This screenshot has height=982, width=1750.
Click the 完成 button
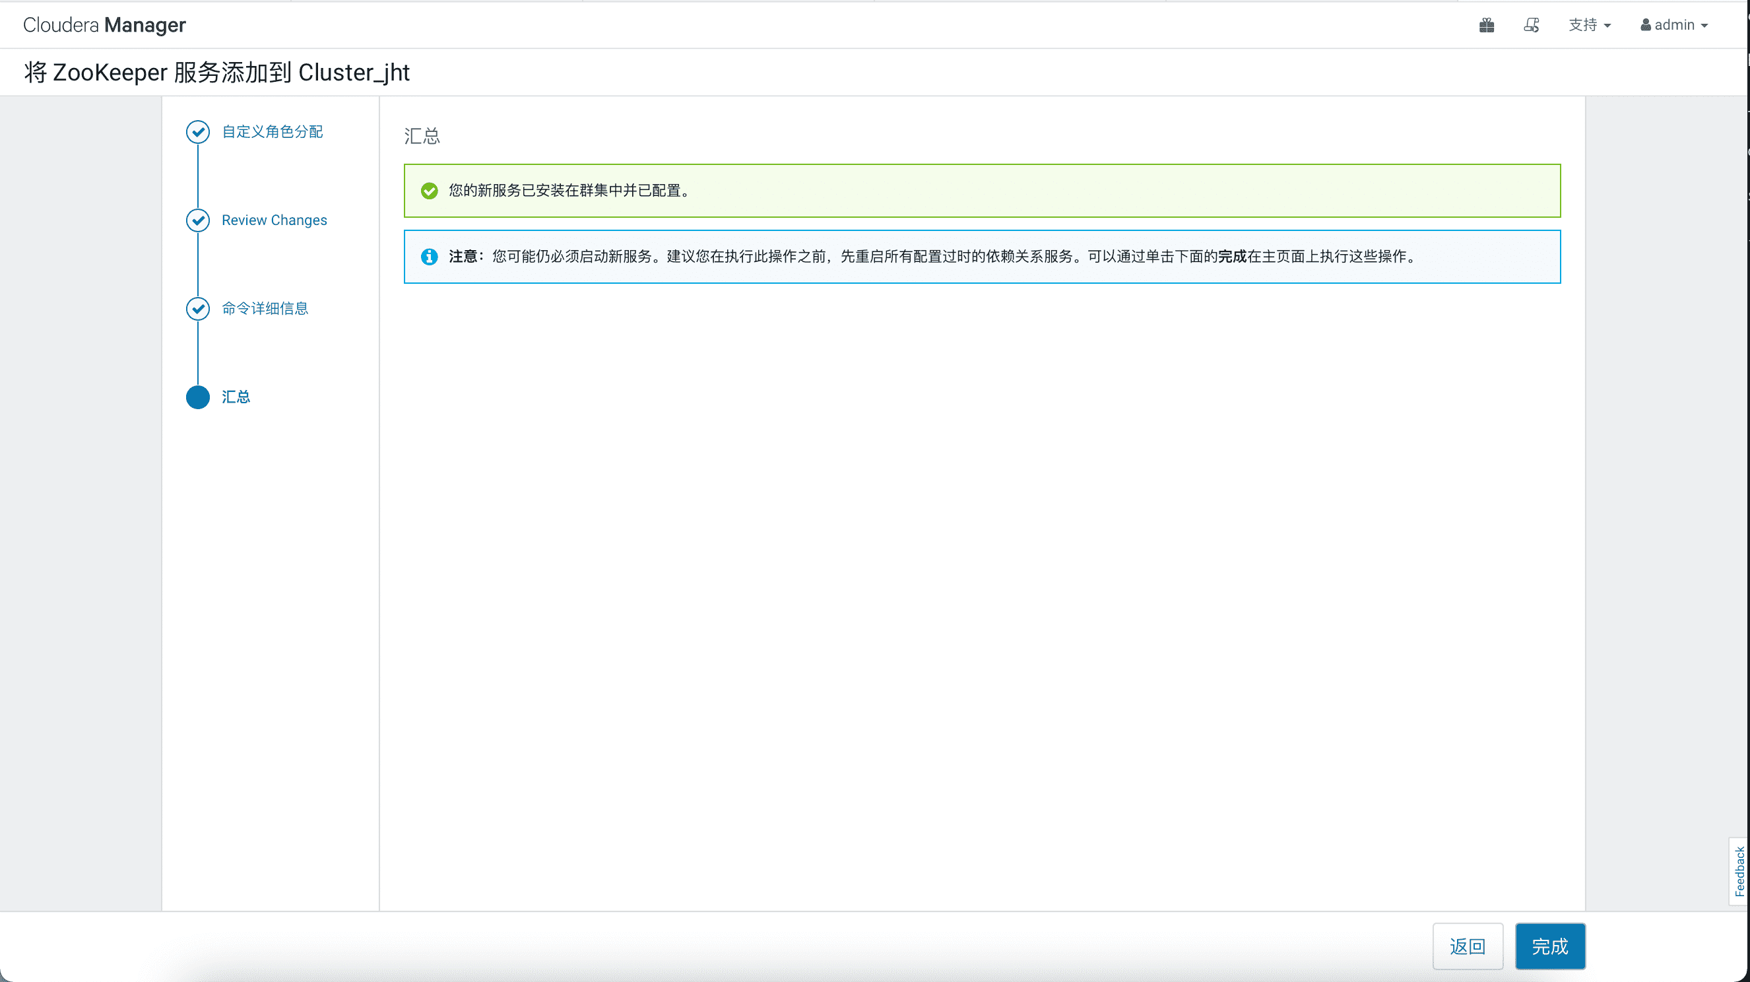[x=1549, y=946]
